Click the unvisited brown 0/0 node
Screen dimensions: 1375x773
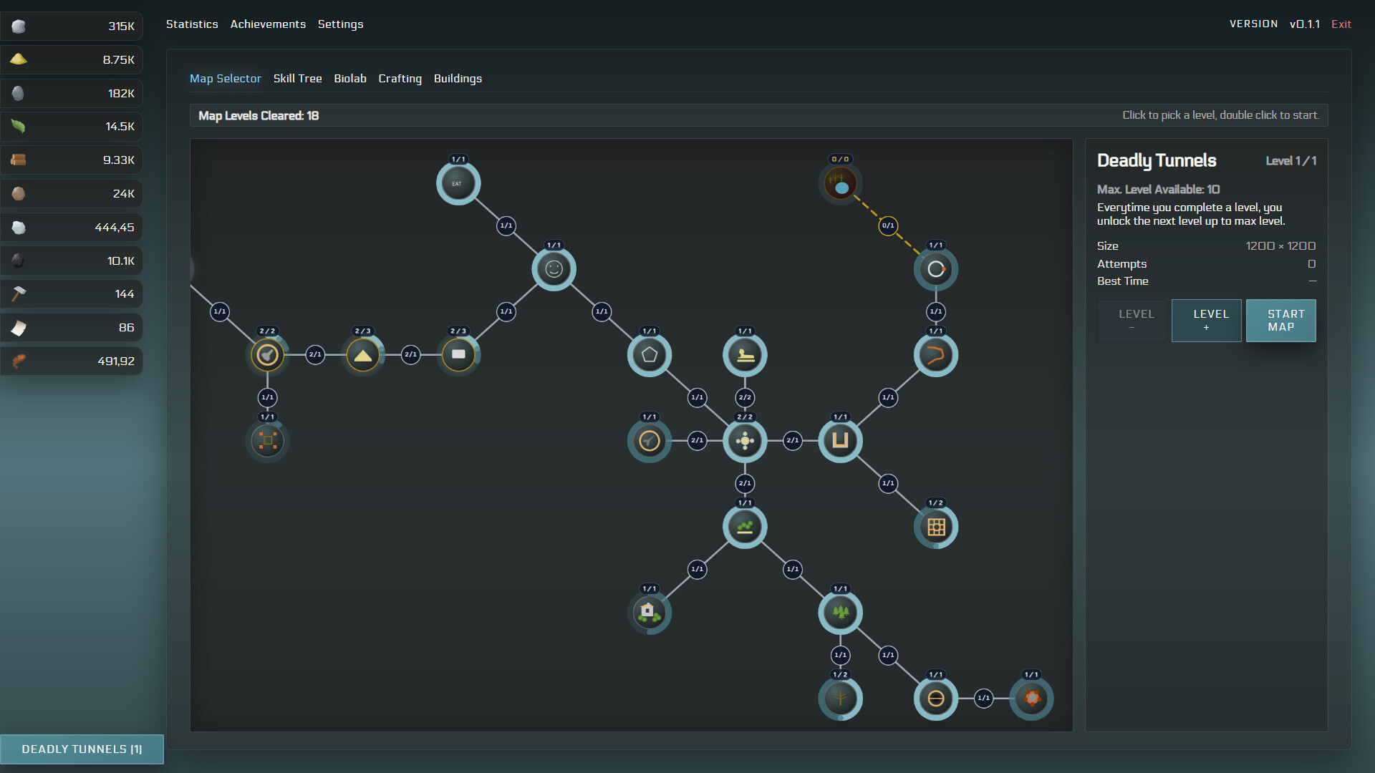point(840,183)
